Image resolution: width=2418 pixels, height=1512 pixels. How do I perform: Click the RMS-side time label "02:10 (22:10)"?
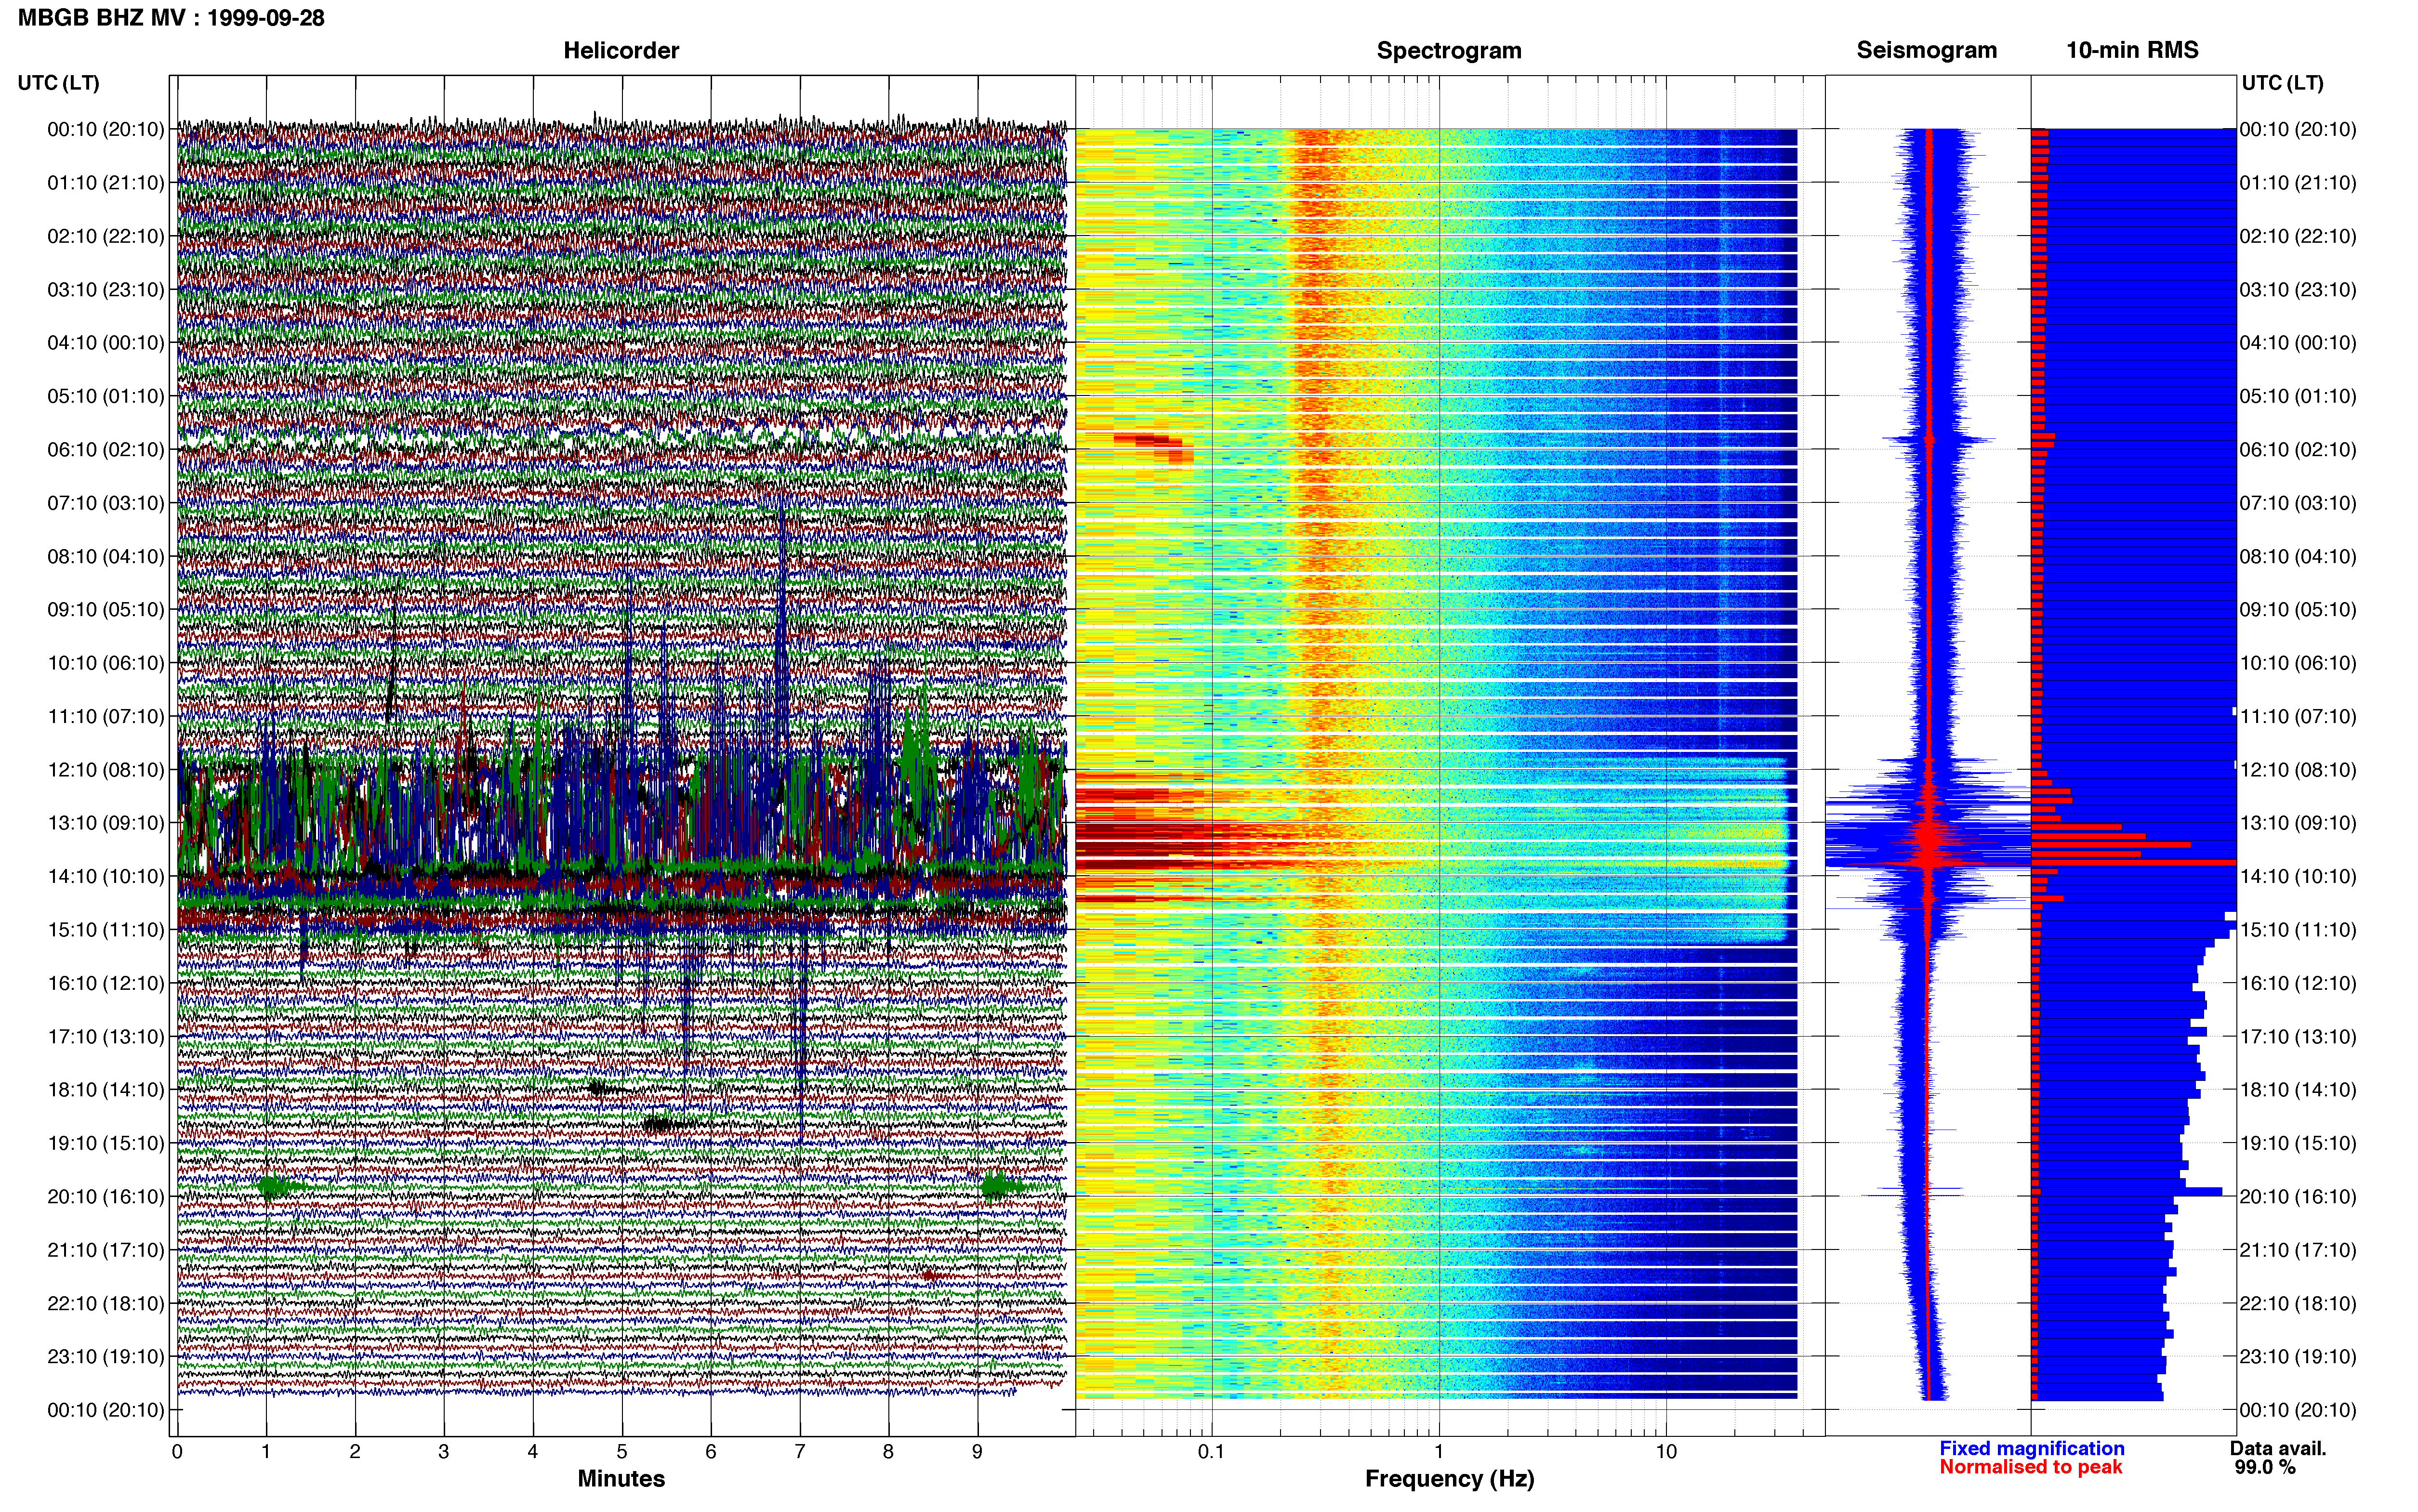pos(2298,237)
